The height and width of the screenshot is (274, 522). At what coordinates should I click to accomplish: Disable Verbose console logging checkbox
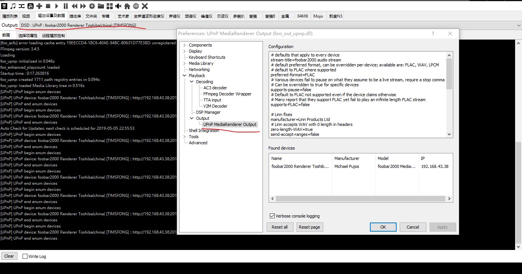click(272, 216)
